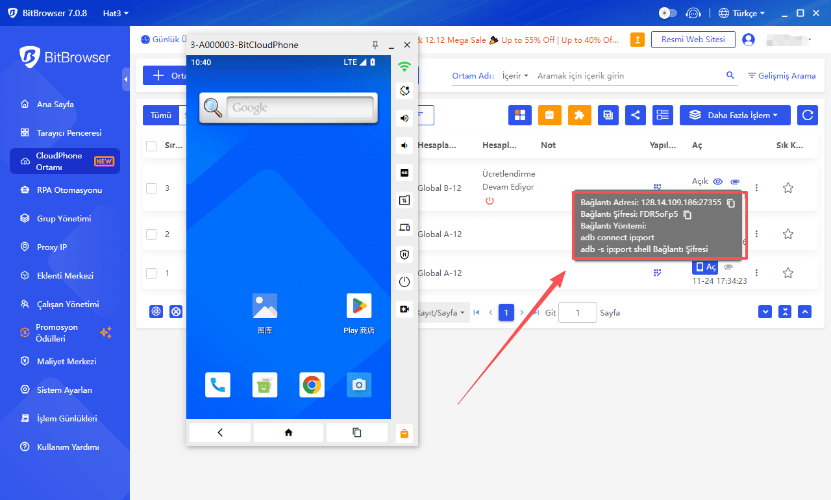Expand Daha Fazla İşlem dropdown

pos(735,115)
